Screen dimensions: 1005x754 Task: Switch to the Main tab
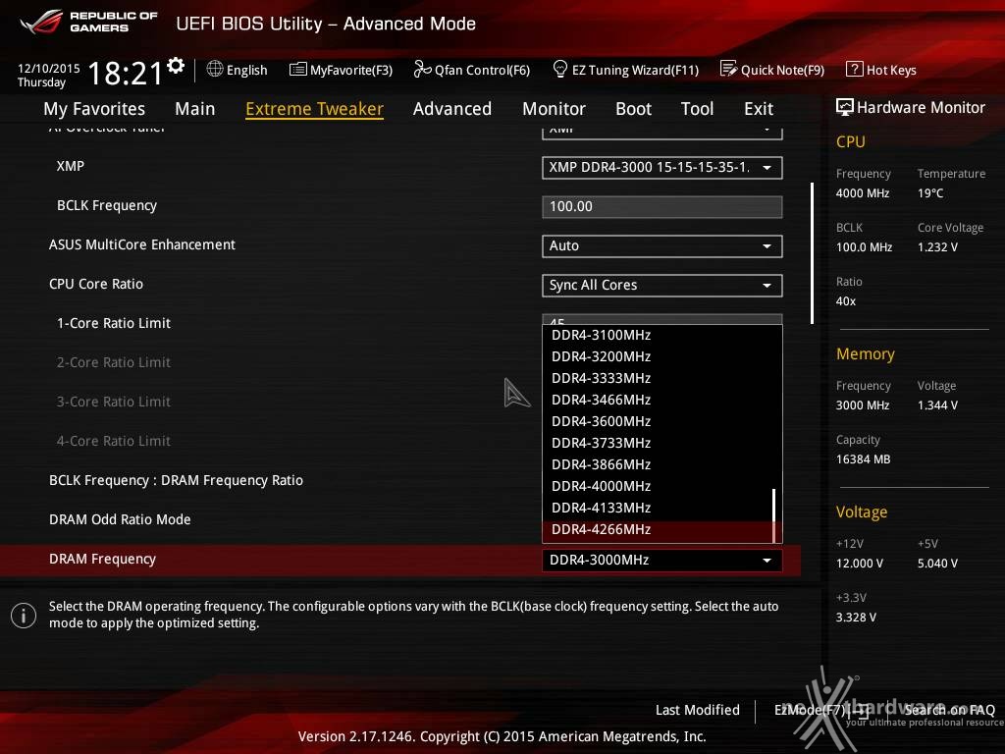click(195, 109)
